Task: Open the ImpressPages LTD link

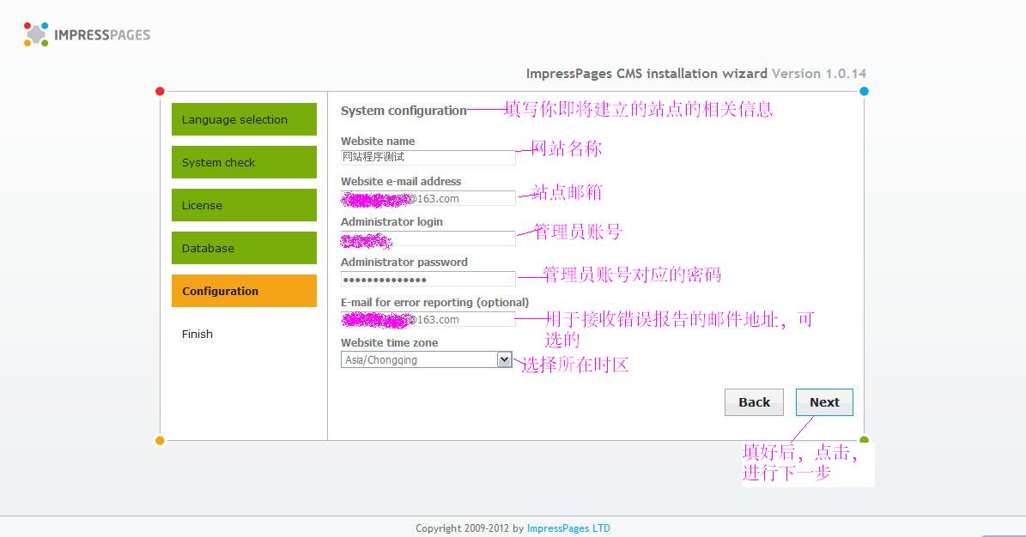Action: coord(568,528)
